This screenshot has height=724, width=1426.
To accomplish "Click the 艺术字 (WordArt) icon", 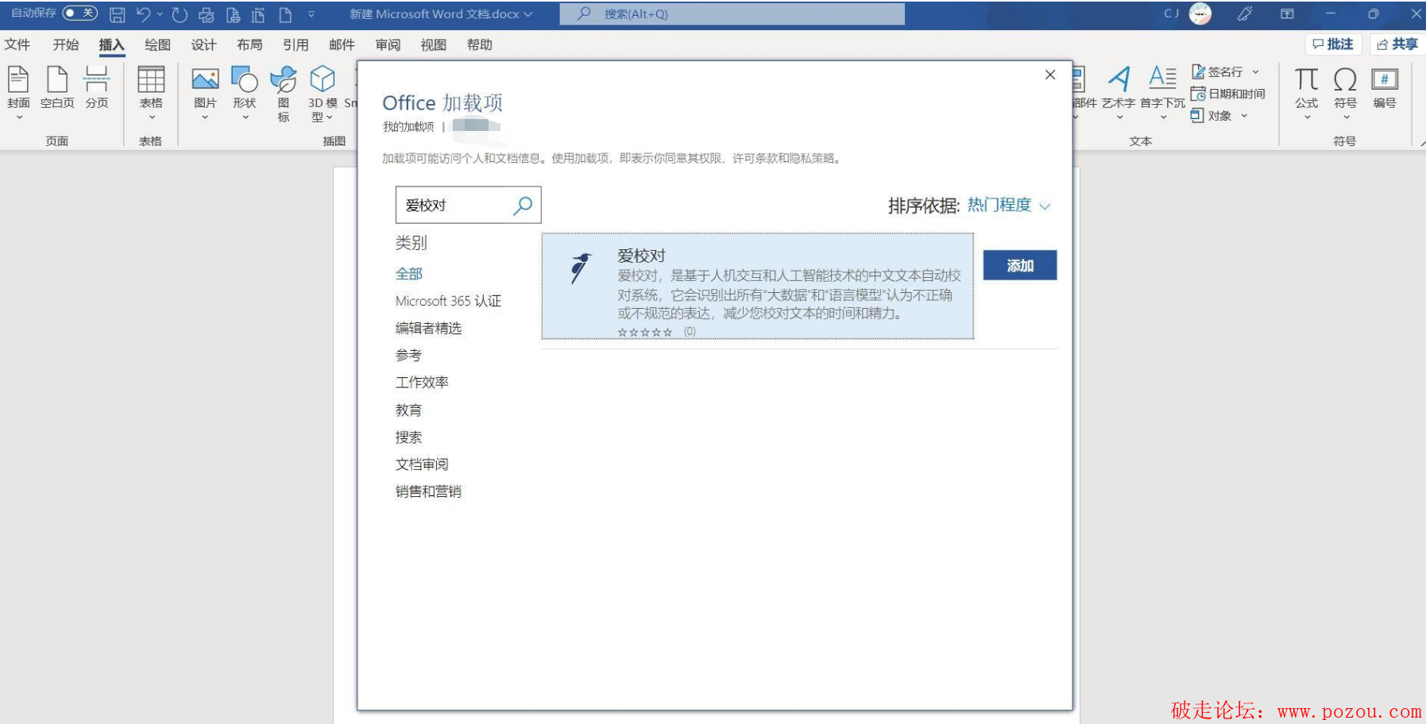I will pos(1119,79).
